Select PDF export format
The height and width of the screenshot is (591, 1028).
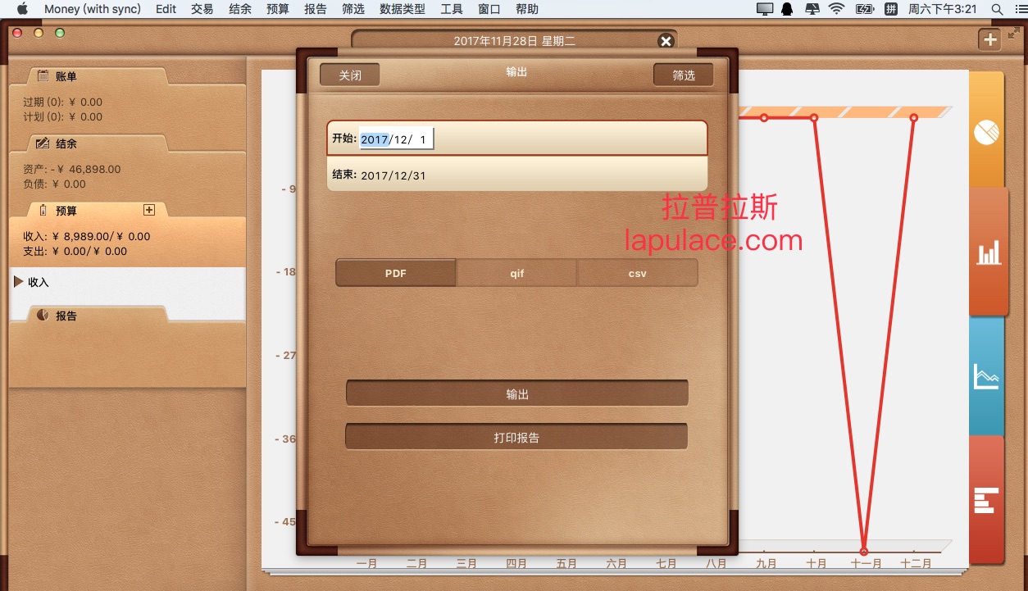(396, 273)
